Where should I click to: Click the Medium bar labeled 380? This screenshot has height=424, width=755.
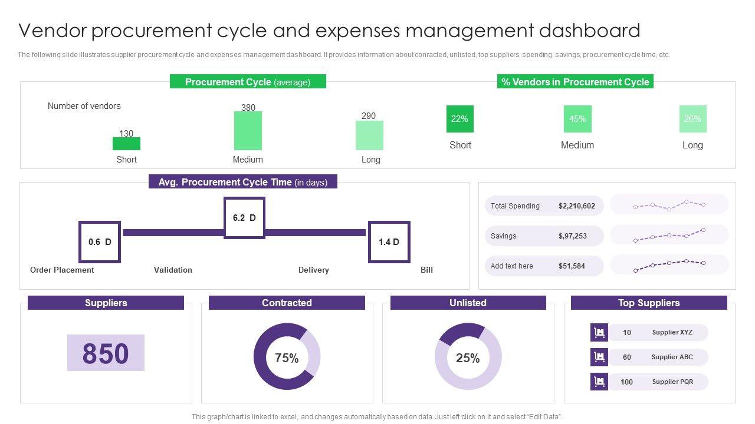pyautogui.click(x=248, y=131)
